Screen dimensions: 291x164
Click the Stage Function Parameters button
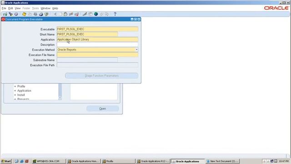click(101, 76)
